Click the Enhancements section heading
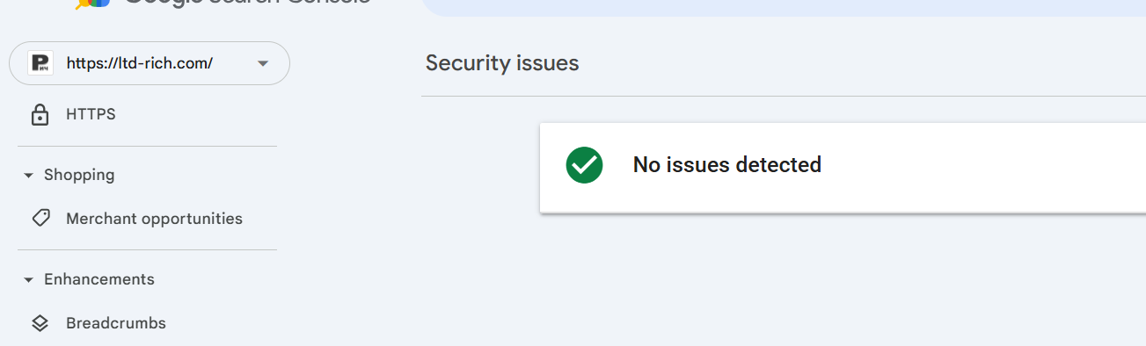 99,279
